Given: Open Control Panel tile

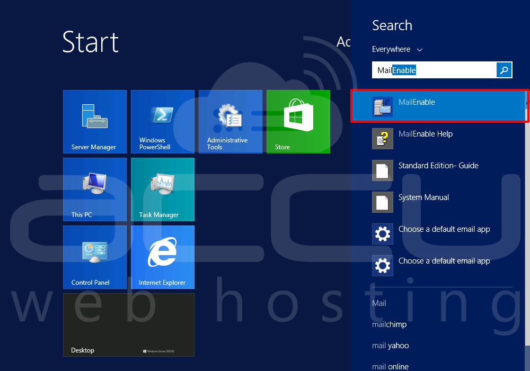Looking at the screenshot, I should pyautogui.click(x=95, y=257).
